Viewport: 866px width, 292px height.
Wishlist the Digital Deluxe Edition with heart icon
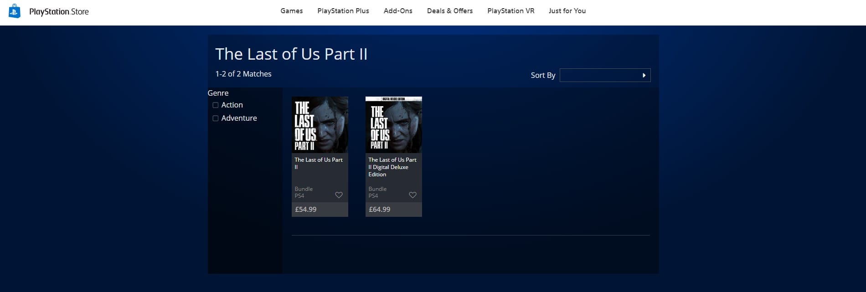(x=412, y=195)
